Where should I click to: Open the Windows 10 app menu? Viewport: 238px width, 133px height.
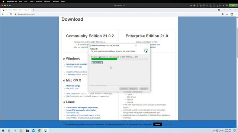pyautogui.click(x=12, y=1)
